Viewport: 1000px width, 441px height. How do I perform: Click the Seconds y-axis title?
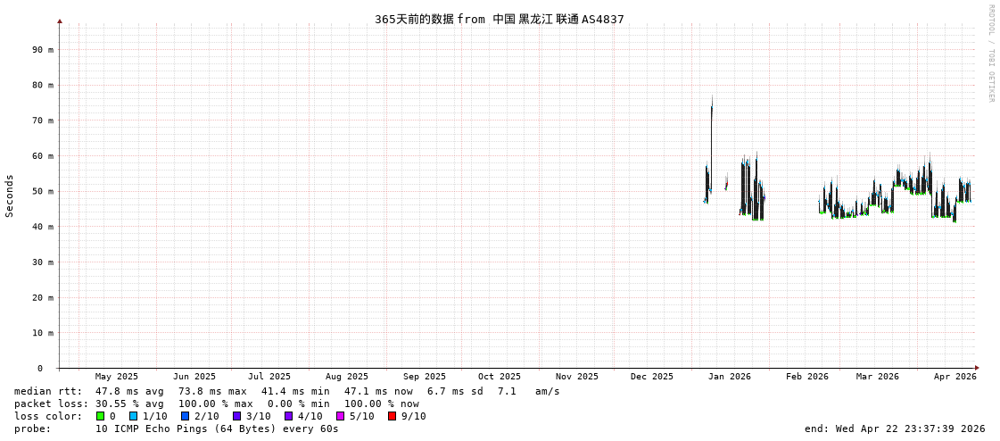pyautogui.click(x=10, y=196)
